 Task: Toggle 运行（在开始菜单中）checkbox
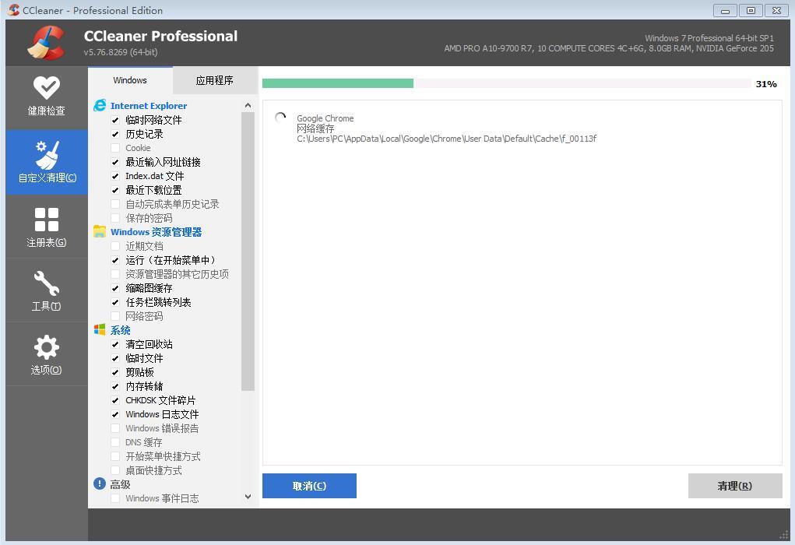[x=115, y=260]
